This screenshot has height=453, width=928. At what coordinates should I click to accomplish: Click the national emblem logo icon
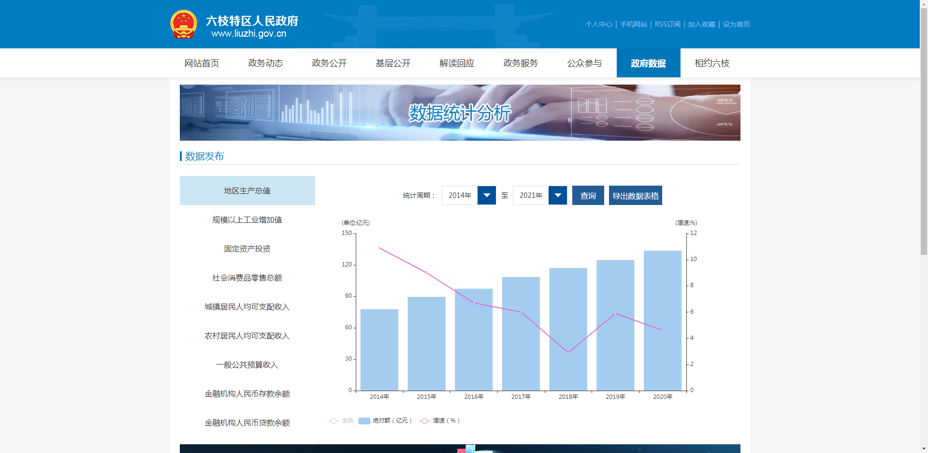(184, 24)
